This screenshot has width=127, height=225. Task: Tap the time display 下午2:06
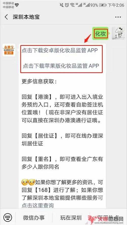116,5
